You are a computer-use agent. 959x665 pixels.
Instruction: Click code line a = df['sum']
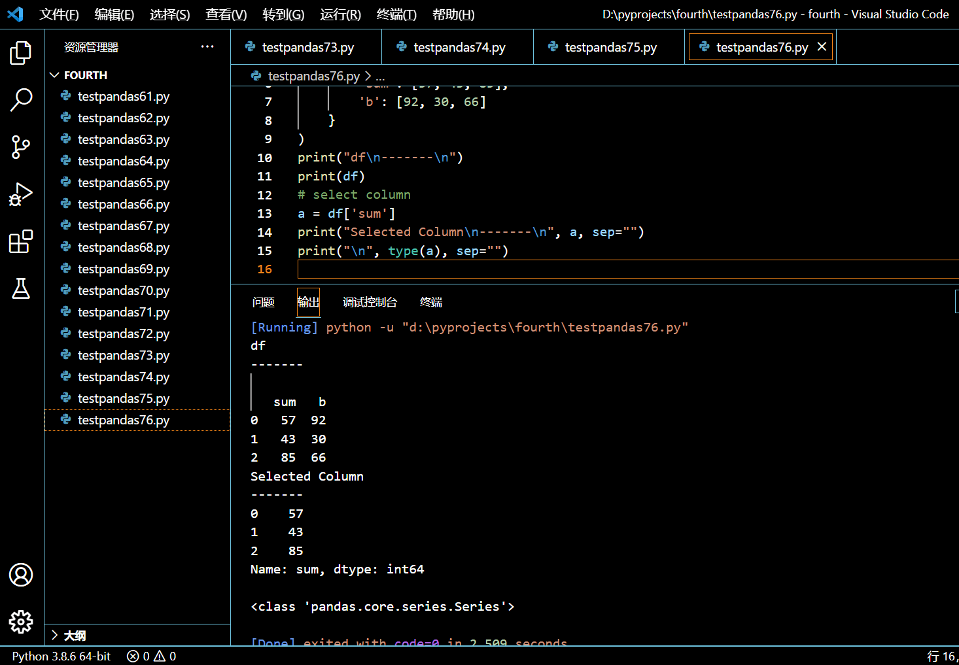click(x=347, y=214)
